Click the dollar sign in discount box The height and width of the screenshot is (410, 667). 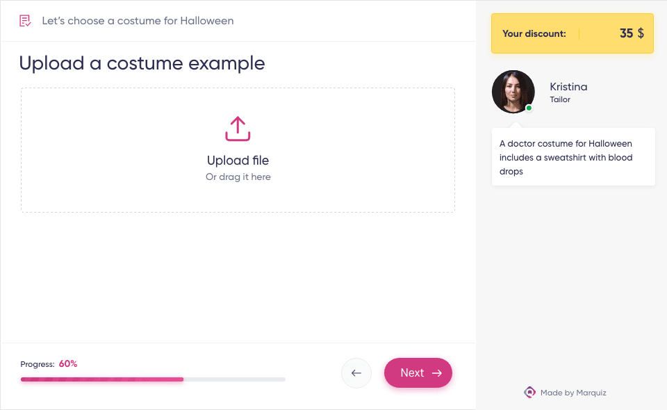(x=641, y=33)
